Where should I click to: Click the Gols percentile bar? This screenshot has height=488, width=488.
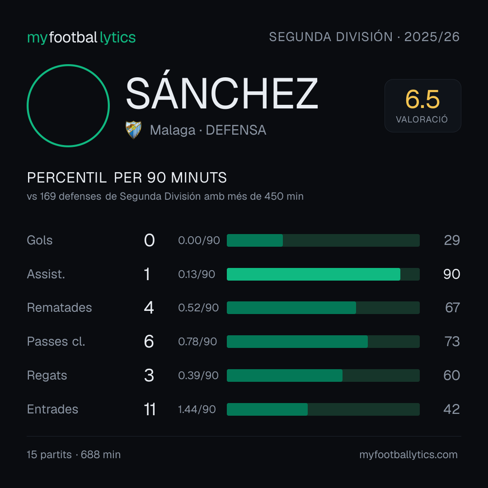pos(323,240)
